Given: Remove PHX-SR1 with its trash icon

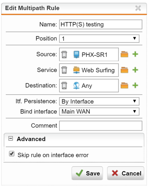Looking at the screenshot, I should [x=64, y=55].
